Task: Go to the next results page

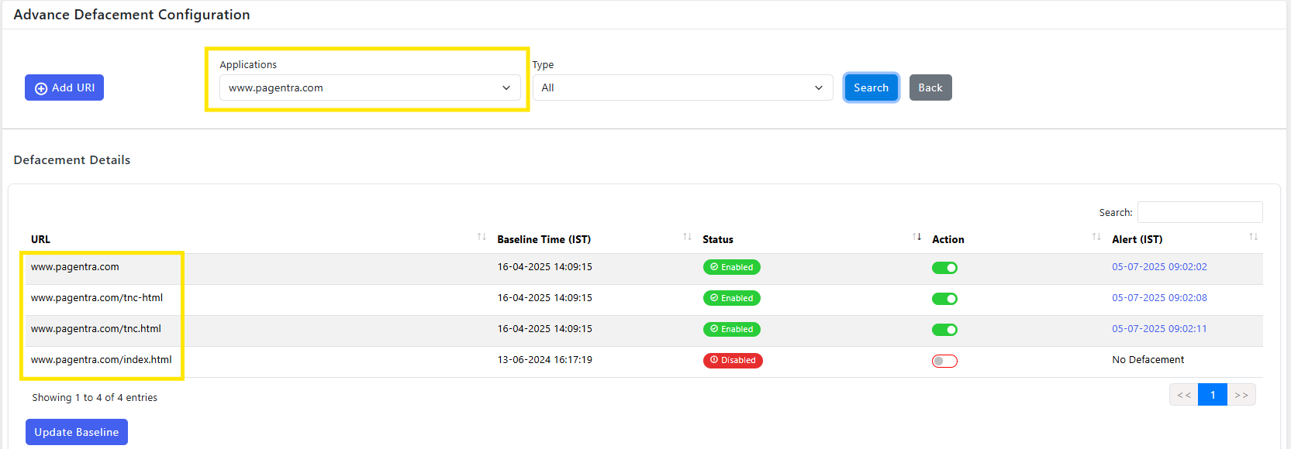Action: [x=1241, y=395]
